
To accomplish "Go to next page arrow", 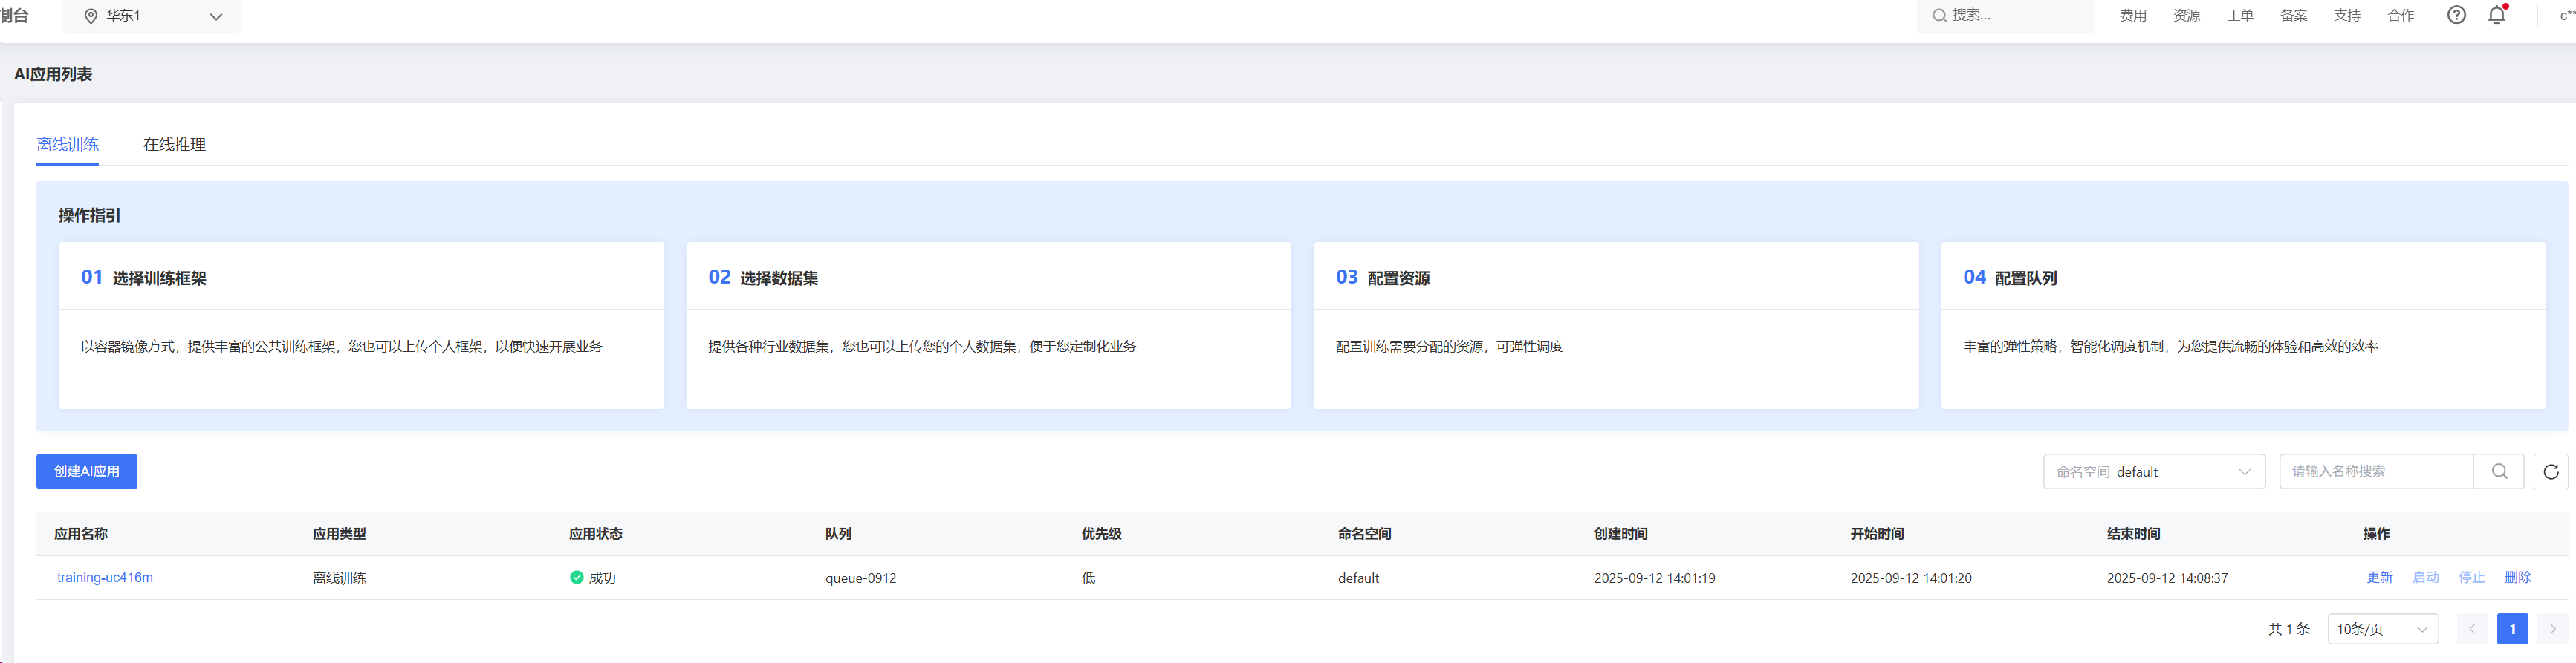I will click(2552, 629).
